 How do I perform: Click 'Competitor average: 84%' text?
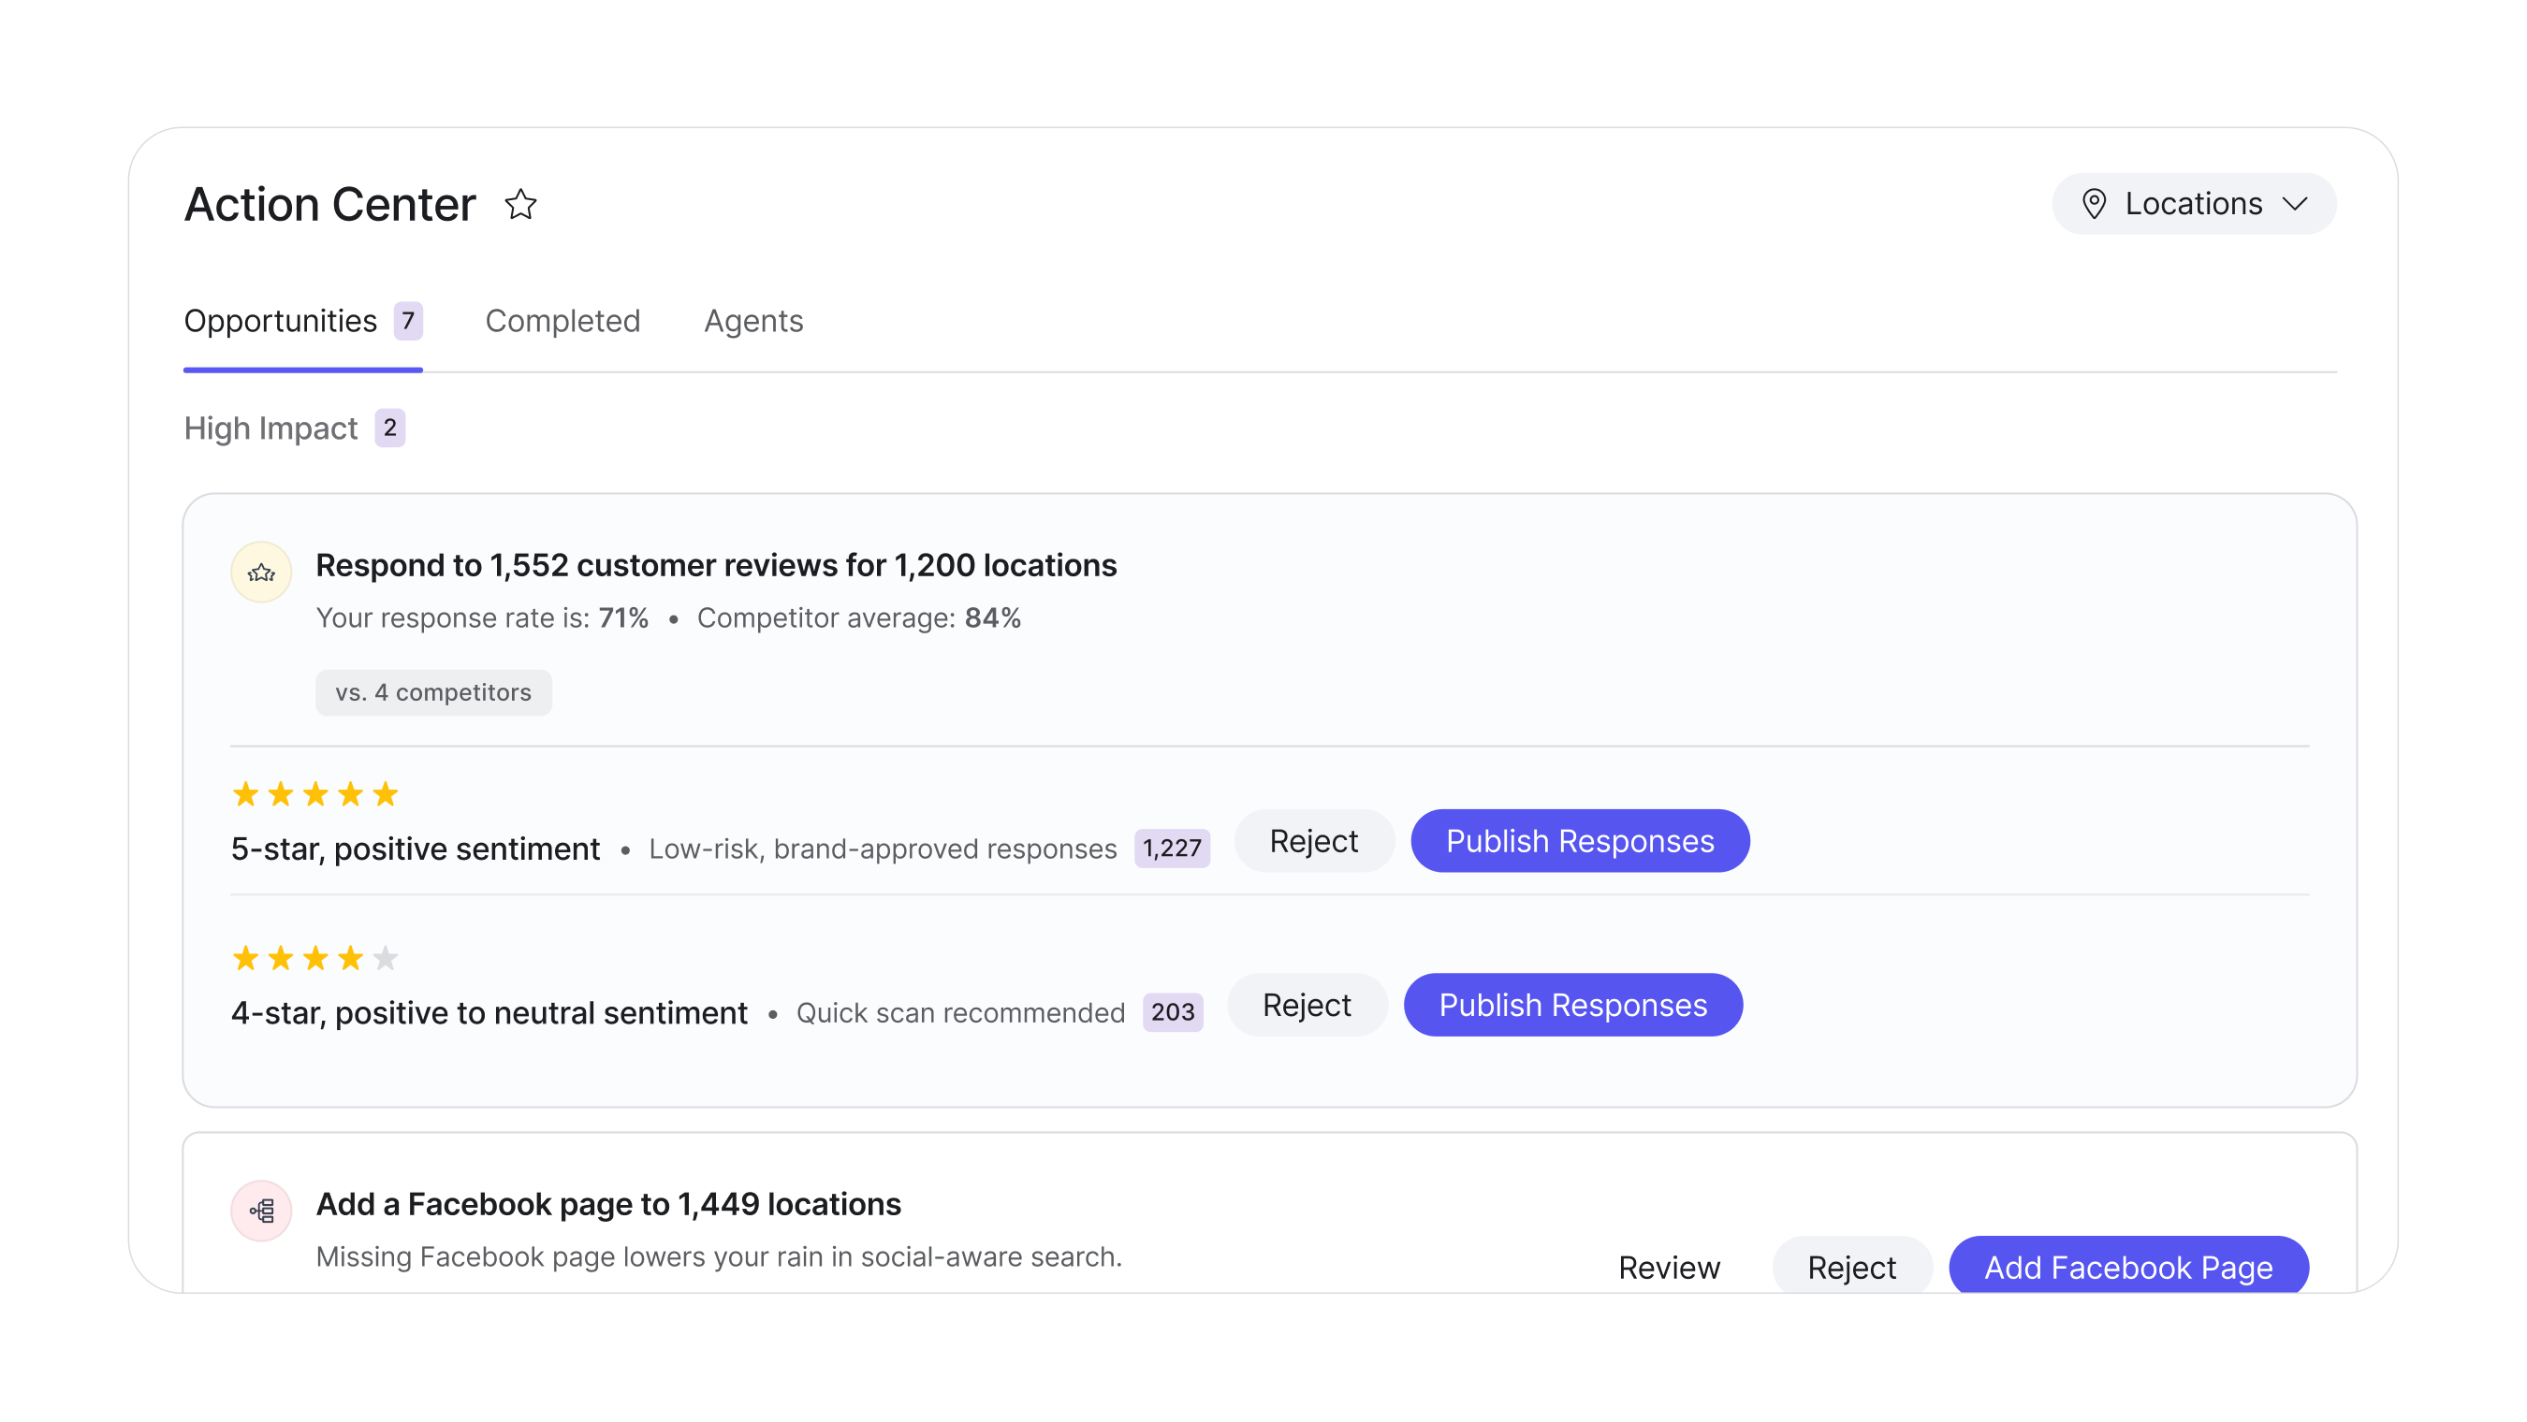859,618
